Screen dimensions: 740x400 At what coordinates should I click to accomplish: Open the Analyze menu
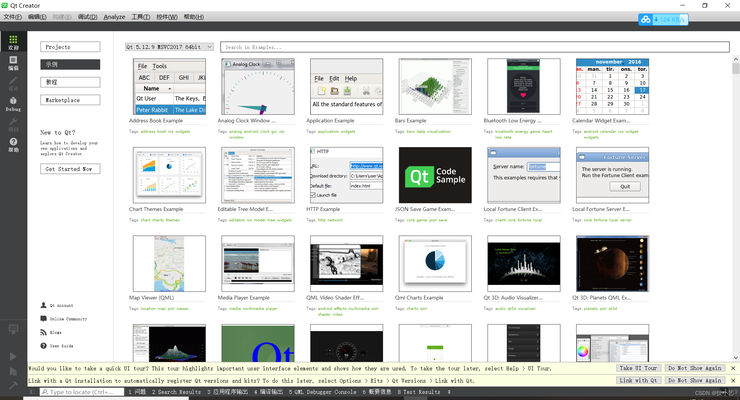114,17
